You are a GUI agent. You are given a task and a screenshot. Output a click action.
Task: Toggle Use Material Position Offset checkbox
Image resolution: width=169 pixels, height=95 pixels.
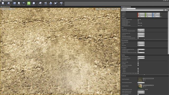138,73
